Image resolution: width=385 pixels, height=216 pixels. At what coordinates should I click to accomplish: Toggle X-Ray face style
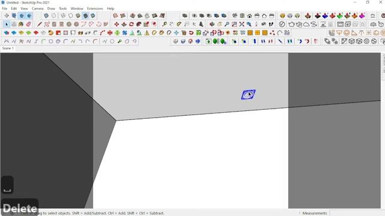[46, 16]
